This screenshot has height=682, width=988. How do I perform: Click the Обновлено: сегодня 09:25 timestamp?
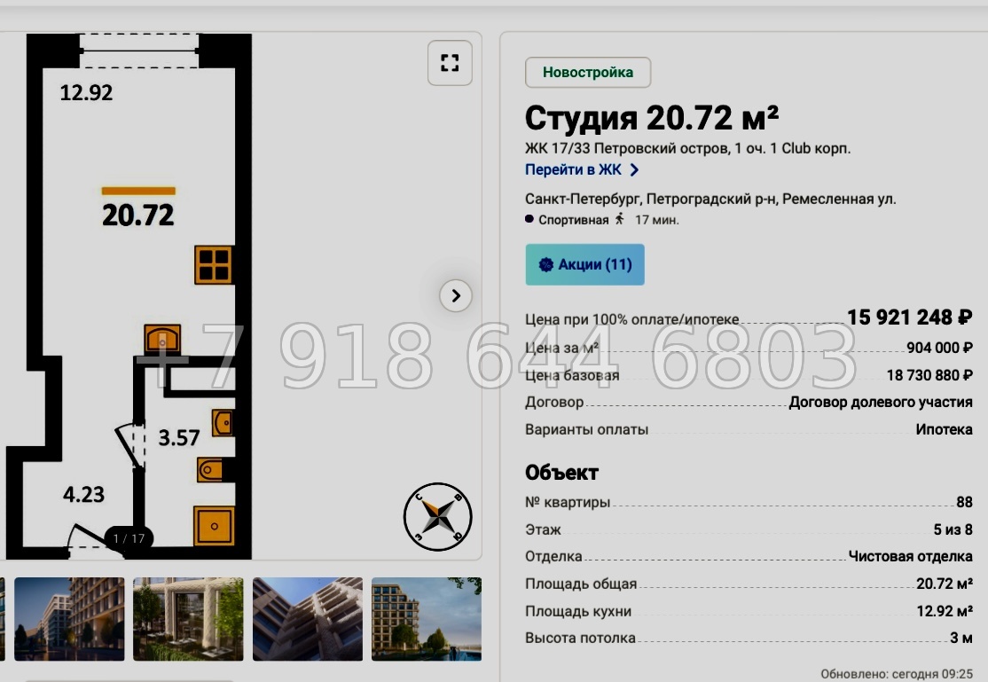tap(897, 674)
